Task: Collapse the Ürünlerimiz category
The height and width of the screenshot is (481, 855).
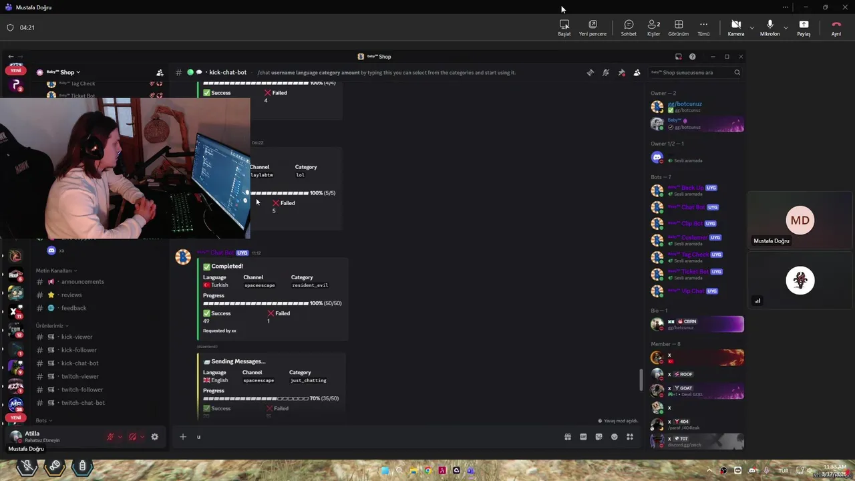Action: (x=51, y=326)
